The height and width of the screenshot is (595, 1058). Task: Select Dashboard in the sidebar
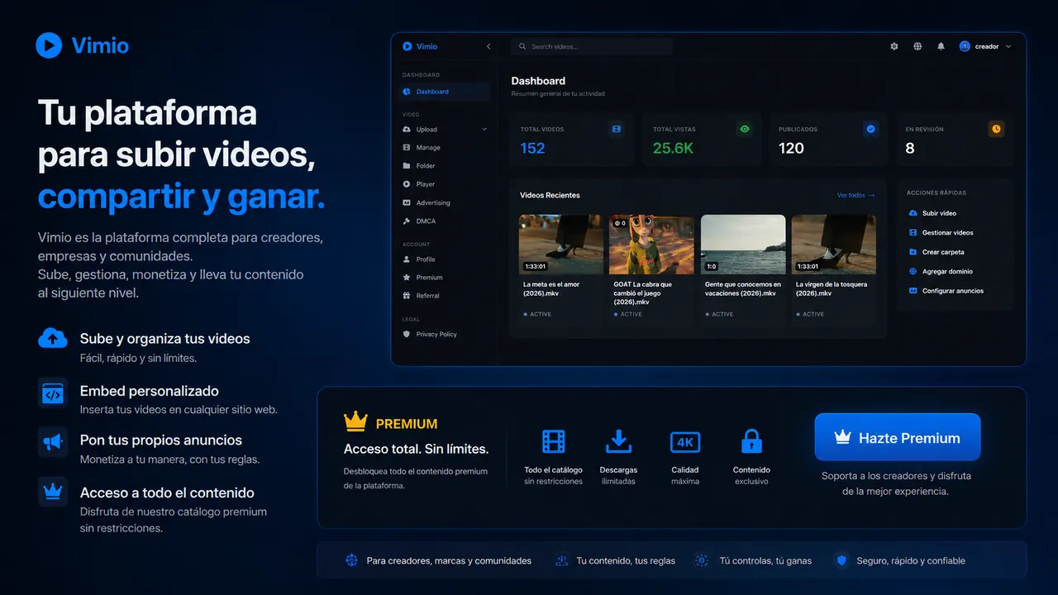445,92
